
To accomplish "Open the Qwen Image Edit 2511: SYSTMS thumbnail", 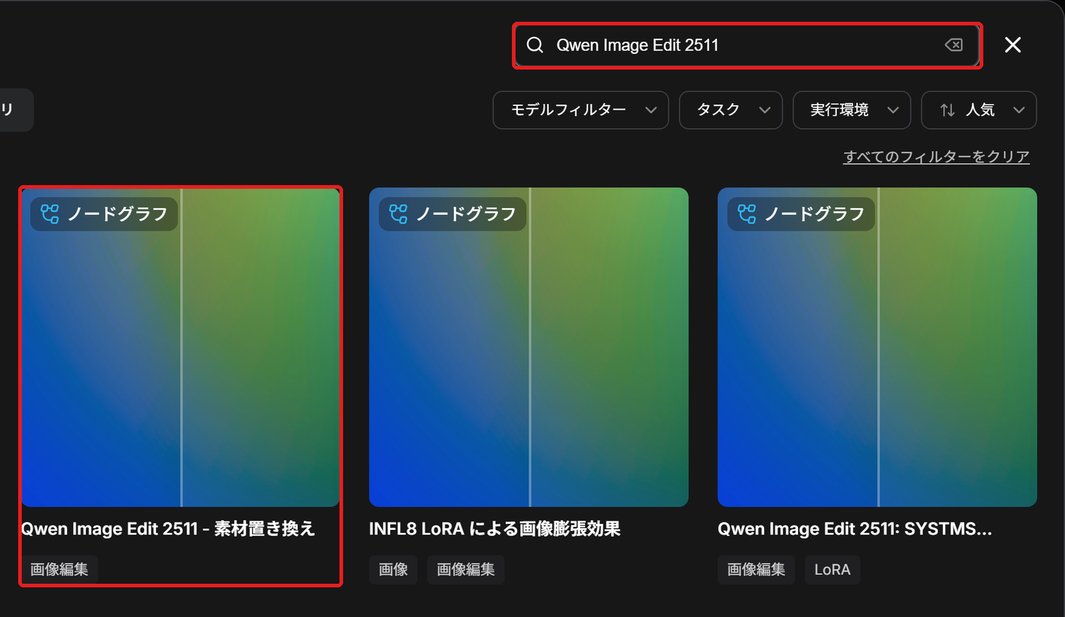I will (877, 347).
